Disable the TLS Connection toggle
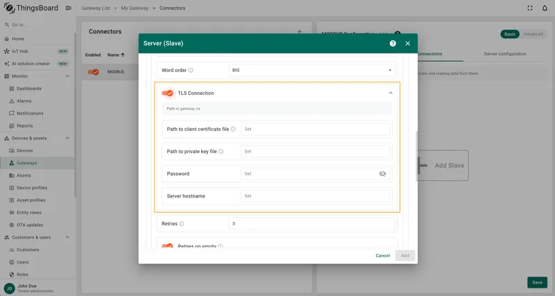Image resolution: width=555 pixels, height=296 pixels. (x=167, y=93)
